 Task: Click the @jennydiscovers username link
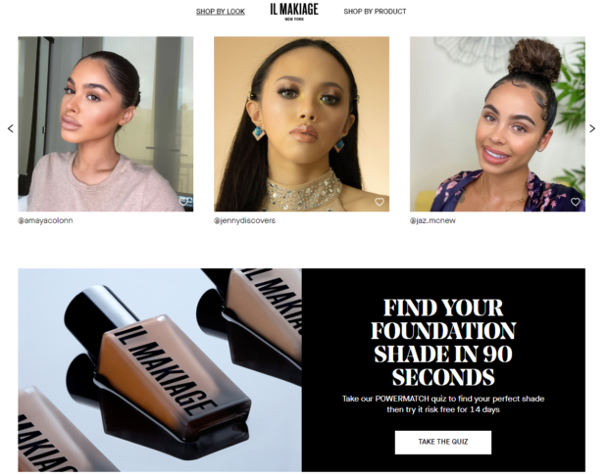pyautogui.click(x=245, y=220)
